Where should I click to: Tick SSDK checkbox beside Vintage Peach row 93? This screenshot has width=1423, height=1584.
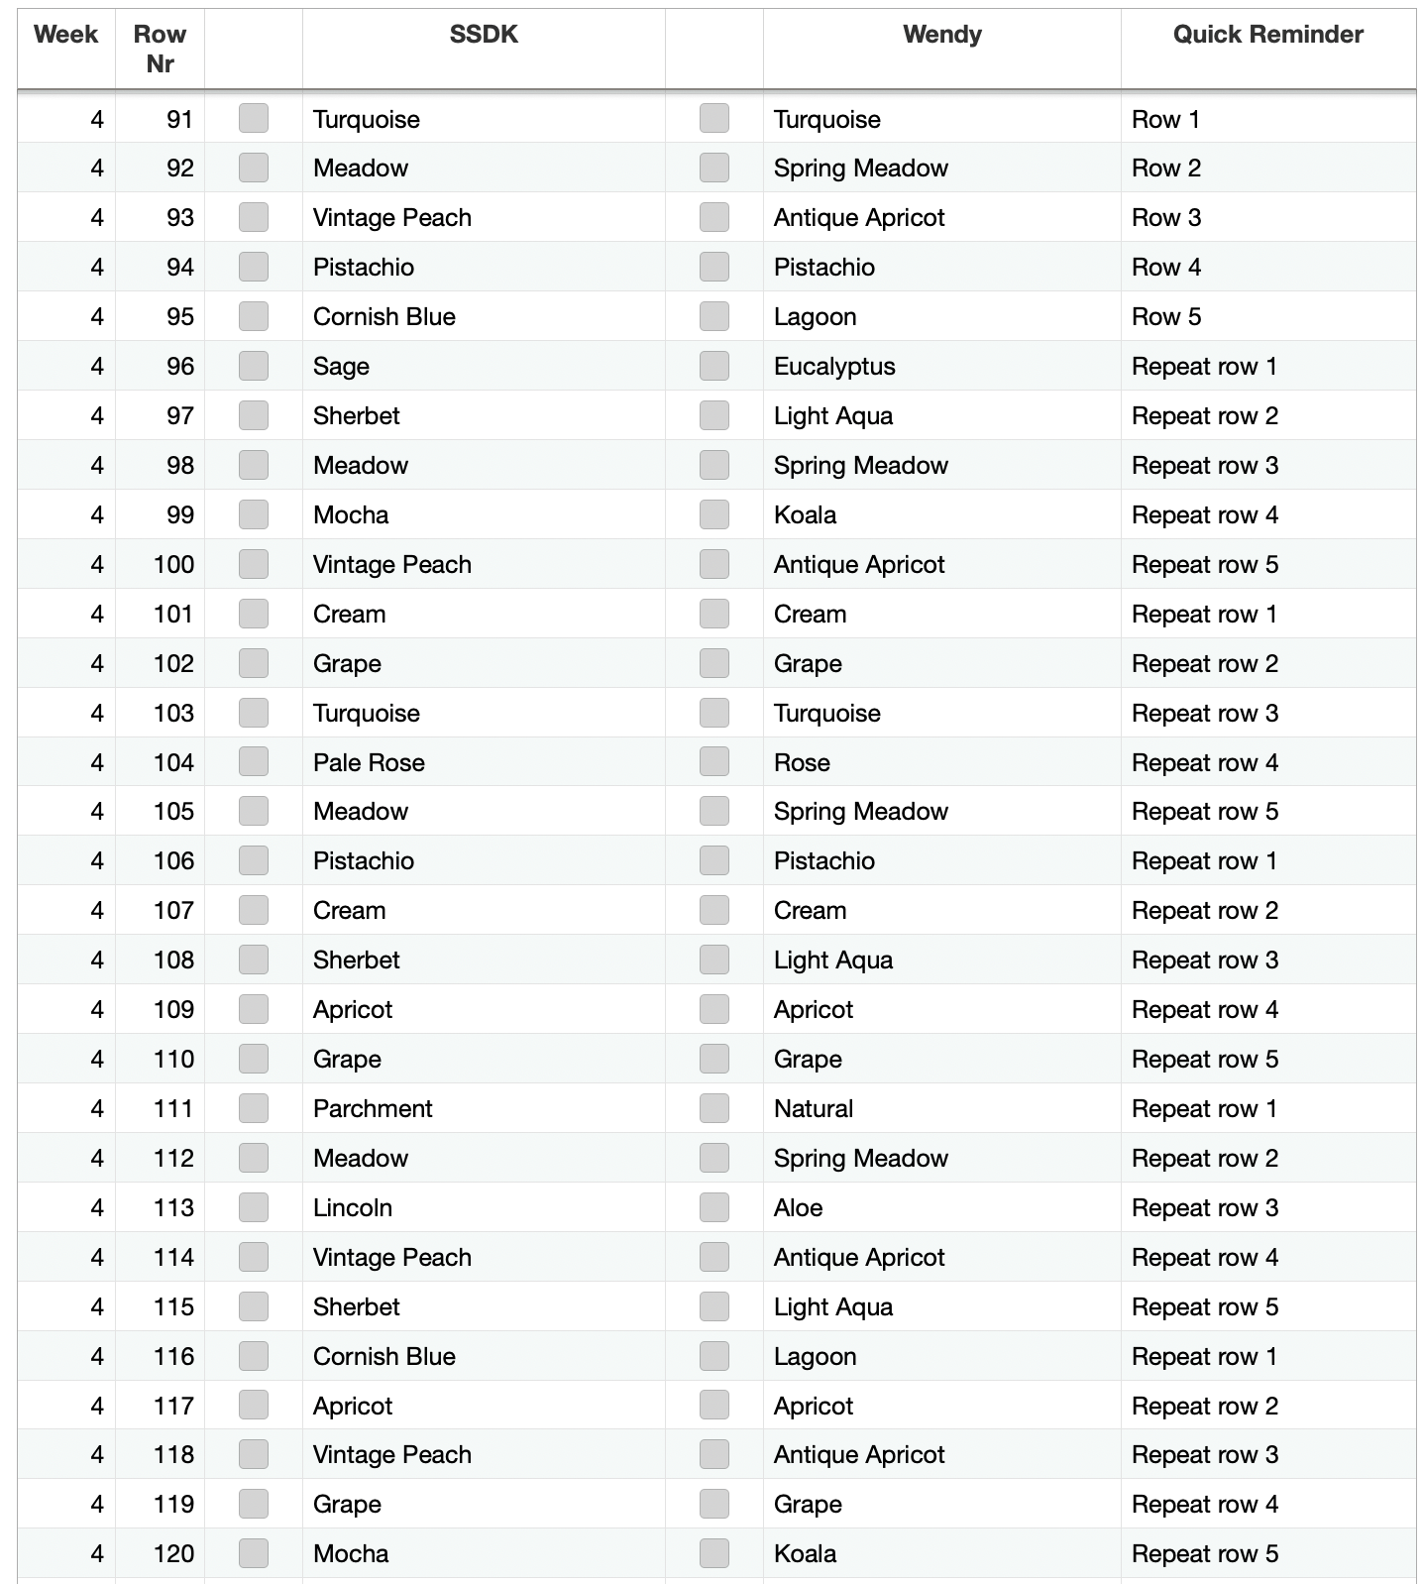254,217
